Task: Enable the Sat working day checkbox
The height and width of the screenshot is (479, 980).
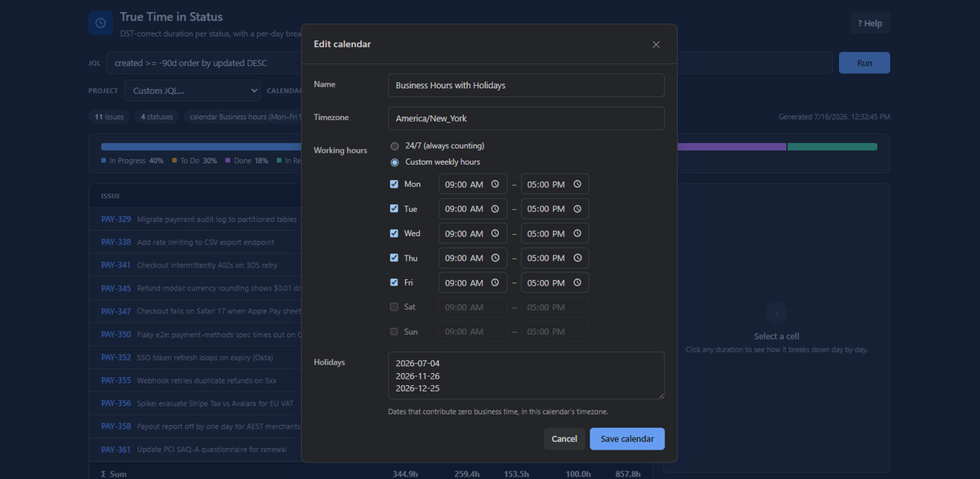Action: coord(394,307)
